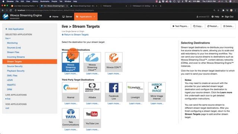The image size is (238, 134).
Task: Open Sources (Live) in the sidebar
Action: click(x=14, y=48)
